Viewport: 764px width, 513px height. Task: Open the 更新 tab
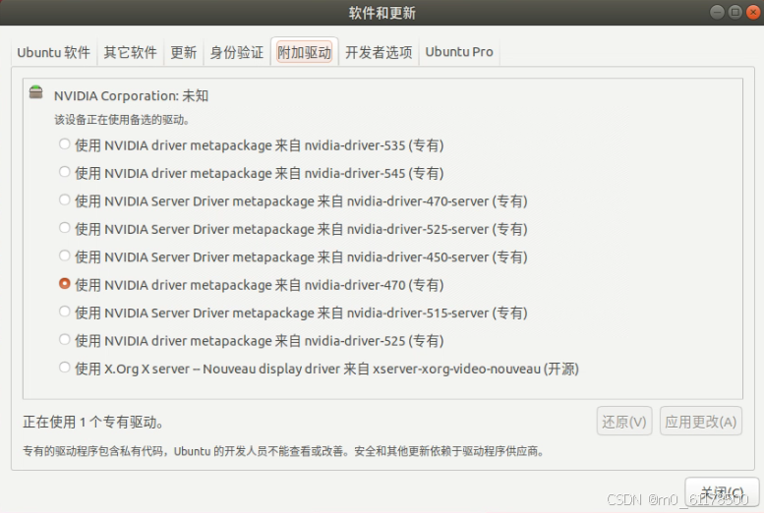(184, 52)
